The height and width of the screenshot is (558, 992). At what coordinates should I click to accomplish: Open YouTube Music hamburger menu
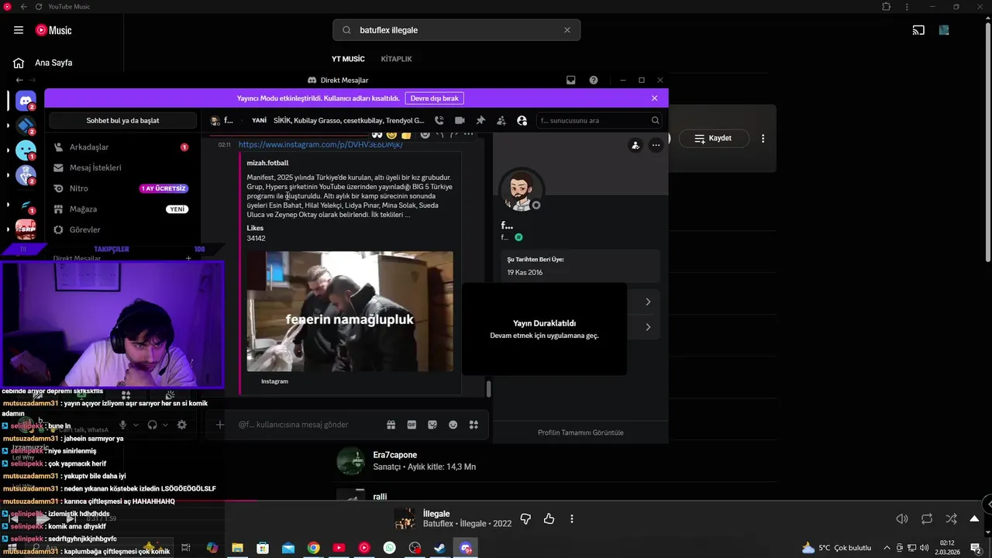(19, 30)
